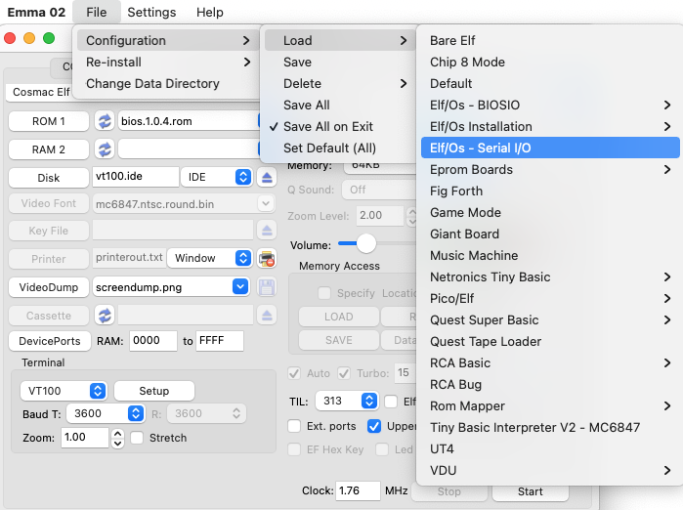
Task: Click the RAM 2 refresh arrows icon
Action: 105,149
